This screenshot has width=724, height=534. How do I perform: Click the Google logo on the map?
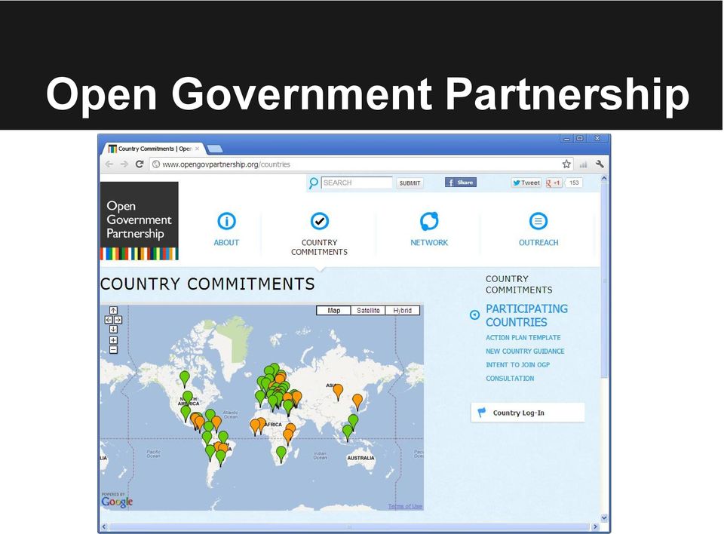117,502
